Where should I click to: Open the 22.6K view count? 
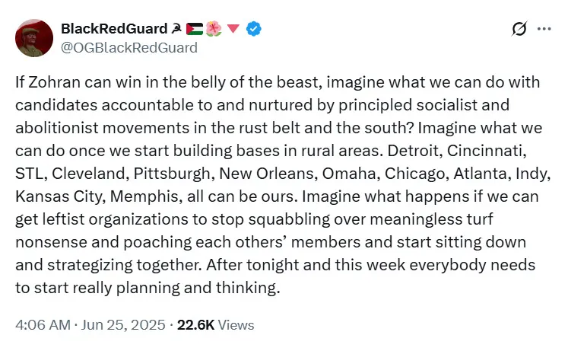195,324
